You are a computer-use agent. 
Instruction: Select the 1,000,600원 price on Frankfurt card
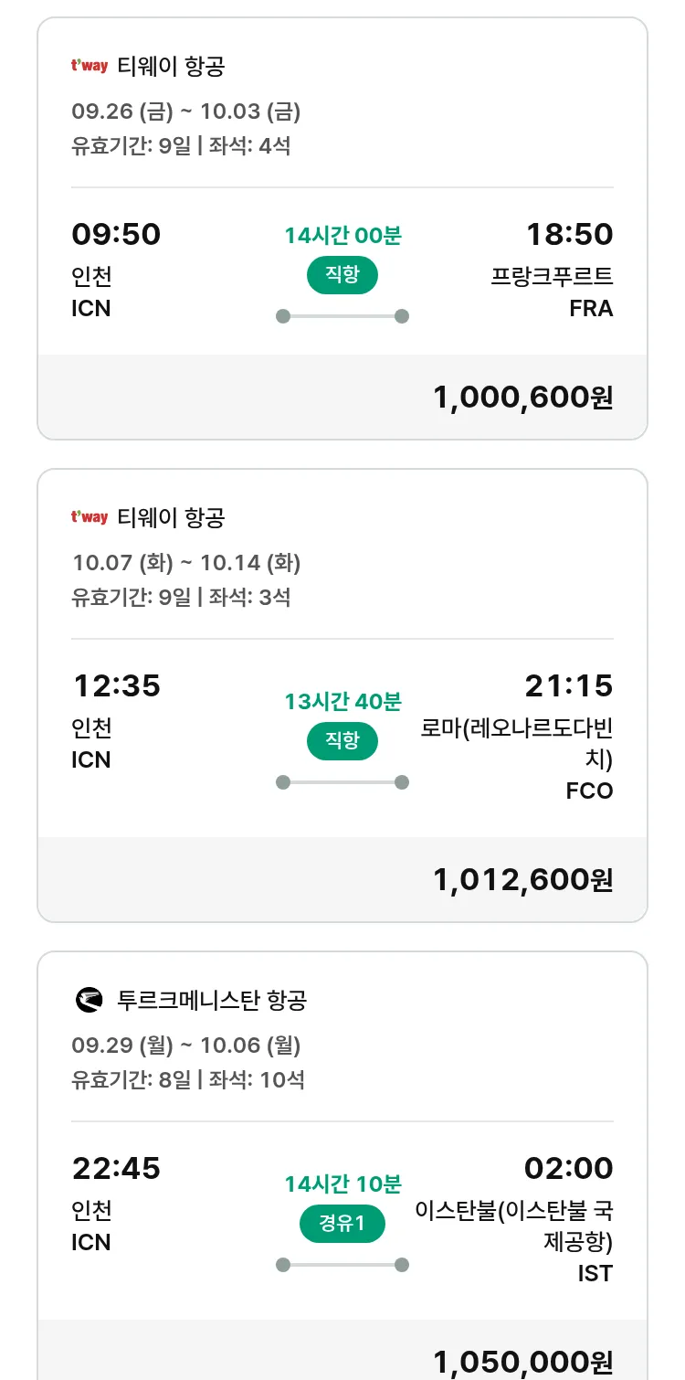(x=522, y=398)
